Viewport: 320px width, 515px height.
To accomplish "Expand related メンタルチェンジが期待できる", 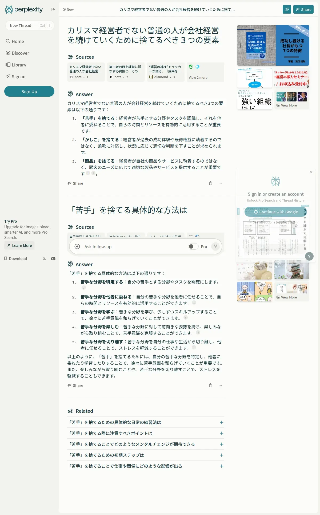I will 146,444.
